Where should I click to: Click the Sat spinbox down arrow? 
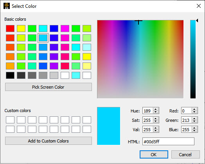(155, 121)
